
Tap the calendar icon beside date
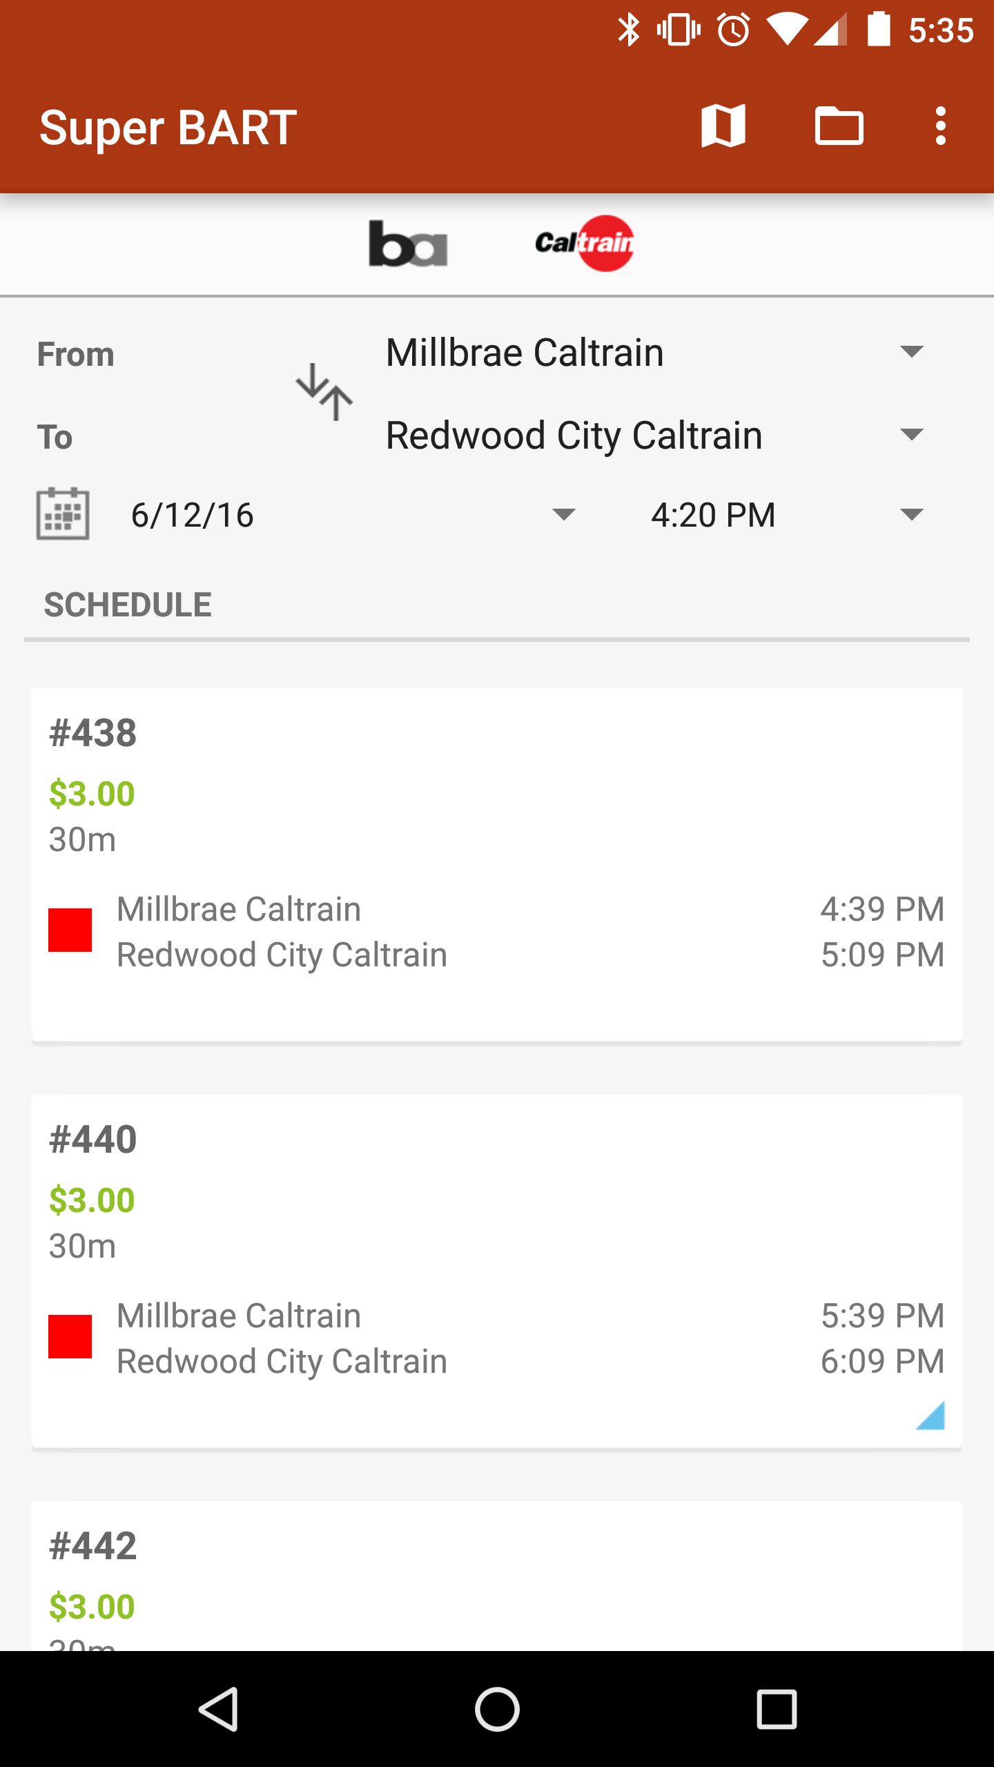click(63, 514)
